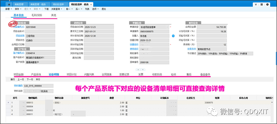The width and height of the screenshot is (277, 124).
Task: Open the 设备明细 detail tab
Action: [x=54, y=74]
